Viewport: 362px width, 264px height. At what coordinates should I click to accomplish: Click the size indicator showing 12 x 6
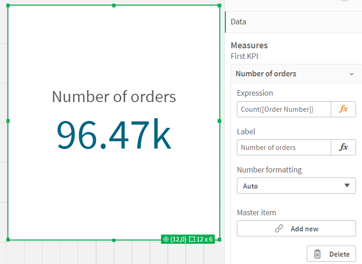click(x=201, y=239)
